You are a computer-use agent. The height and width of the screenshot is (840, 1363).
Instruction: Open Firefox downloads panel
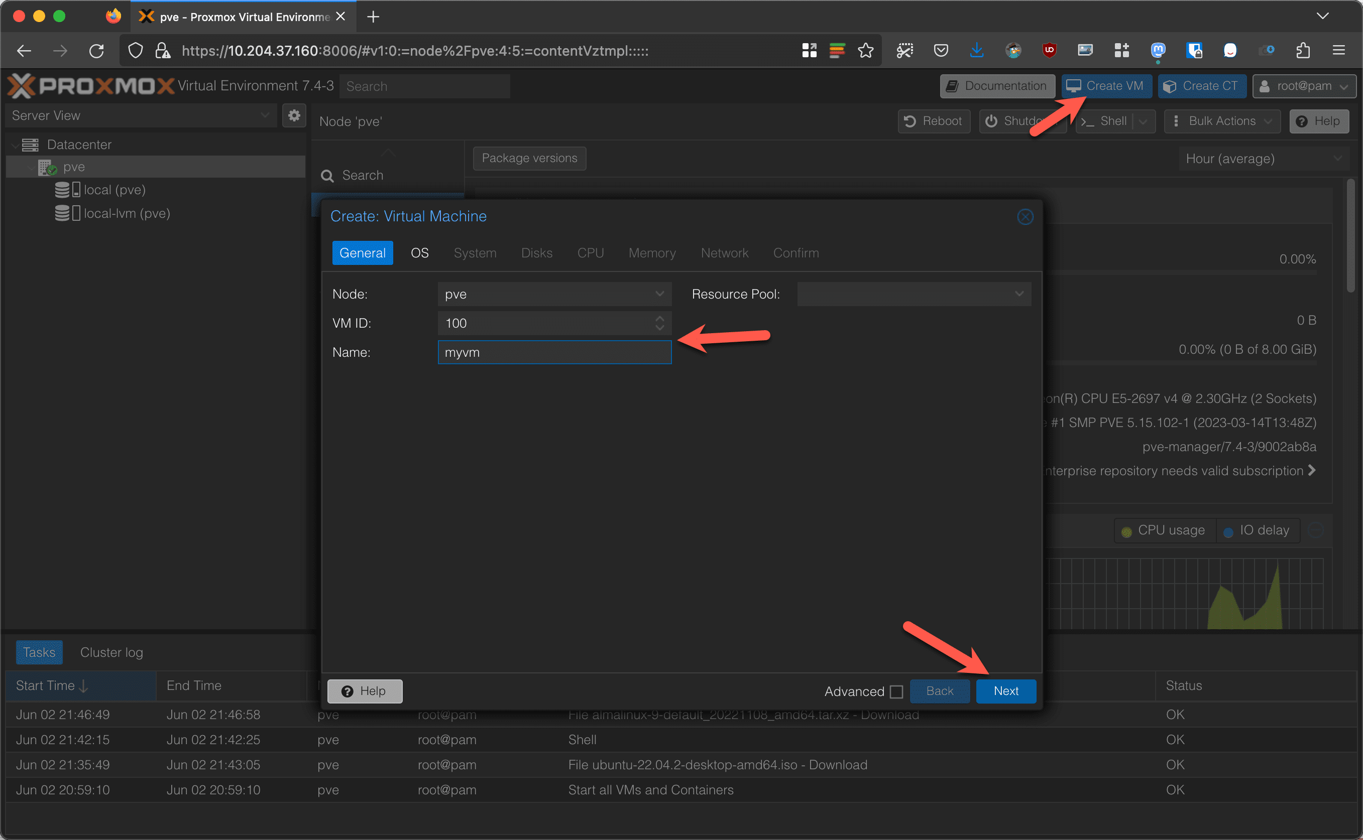click(x=976, y=51)
